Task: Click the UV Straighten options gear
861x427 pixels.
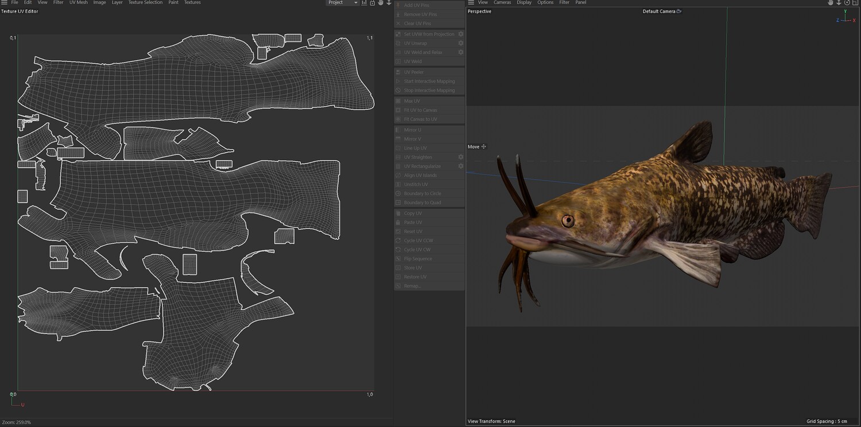Action: point(460,157)
